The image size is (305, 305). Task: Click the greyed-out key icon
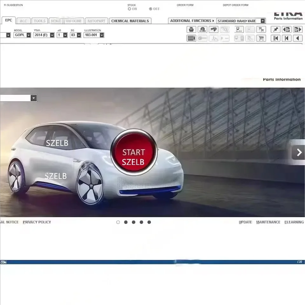[x=202, y=38]
